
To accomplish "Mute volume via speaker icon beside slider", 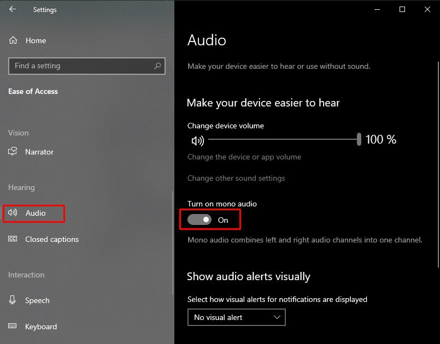I will pos(198,140).
